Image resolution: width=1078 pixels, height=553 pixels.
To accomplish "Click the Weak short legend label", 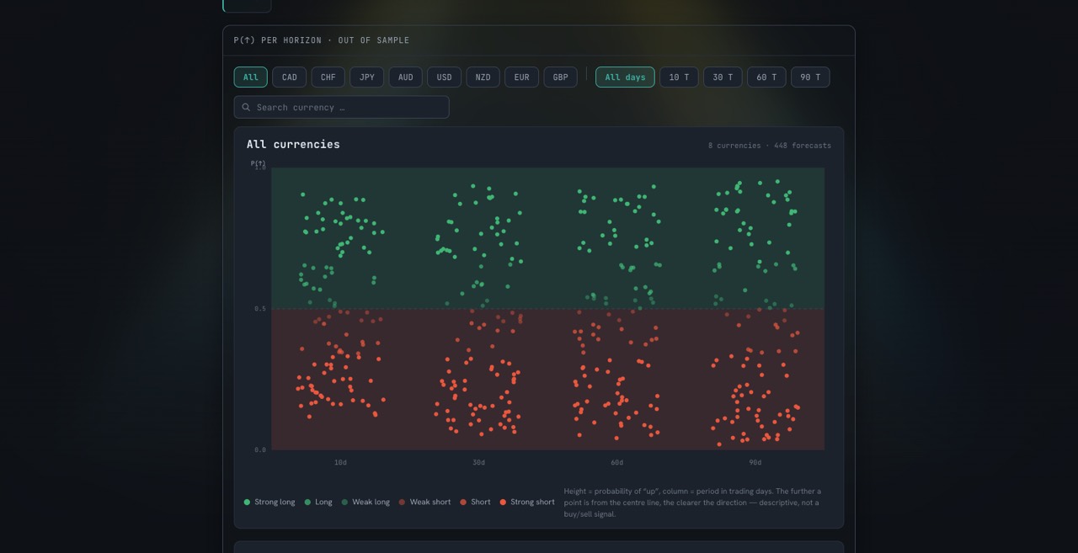I will pos(430,502).
